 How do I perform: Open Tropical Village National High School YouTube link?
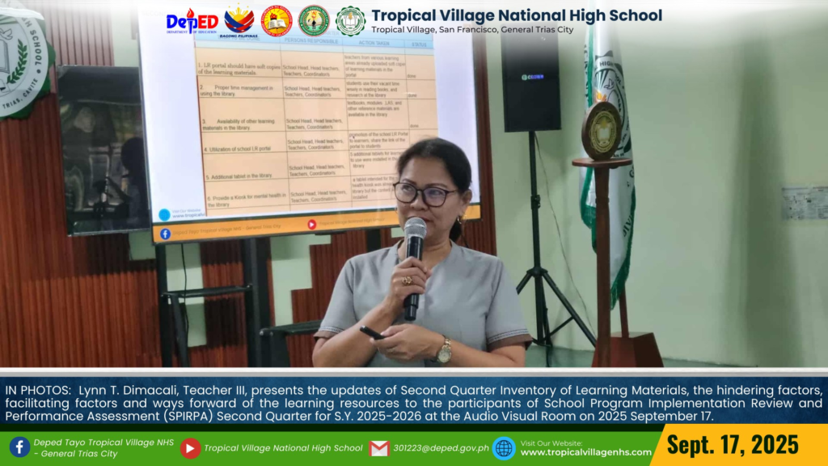tap(283, 447)
